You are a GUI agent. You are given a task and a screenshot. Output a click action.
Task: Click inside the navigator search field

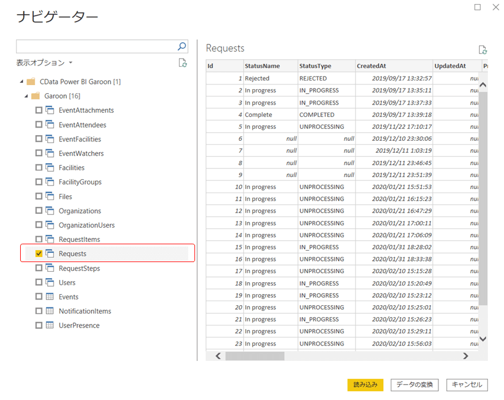click(95, 47)
